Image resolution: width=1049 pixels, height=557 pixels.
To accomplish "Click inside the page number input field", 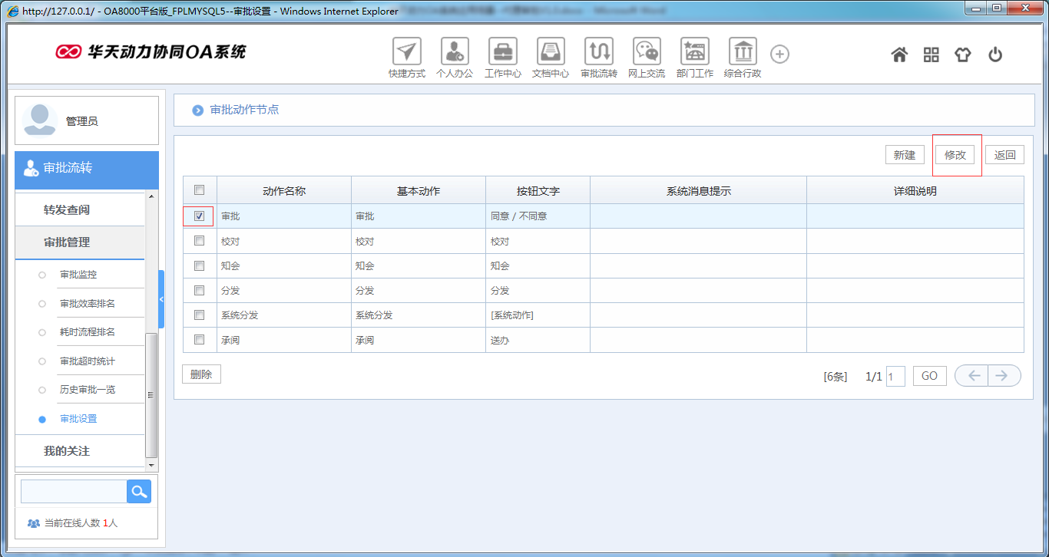I will tap(895, 375).
